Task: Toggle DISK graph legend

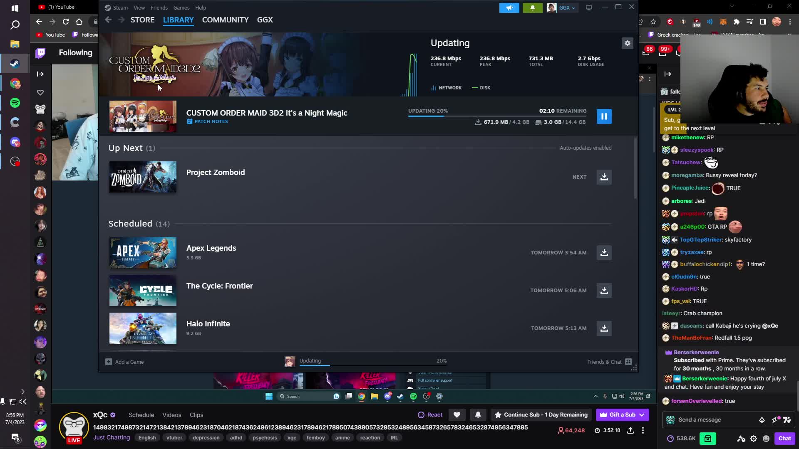Action: (x=481, y=88)
